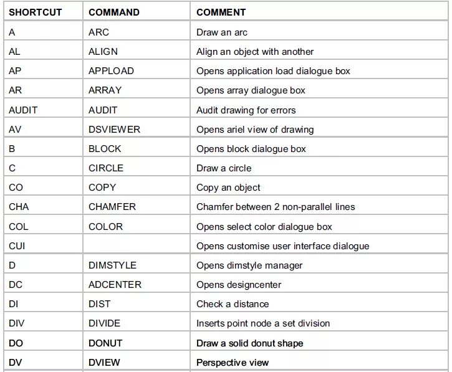Click the CHAMFER command cell
452x372 pixels.
[112, 207]
